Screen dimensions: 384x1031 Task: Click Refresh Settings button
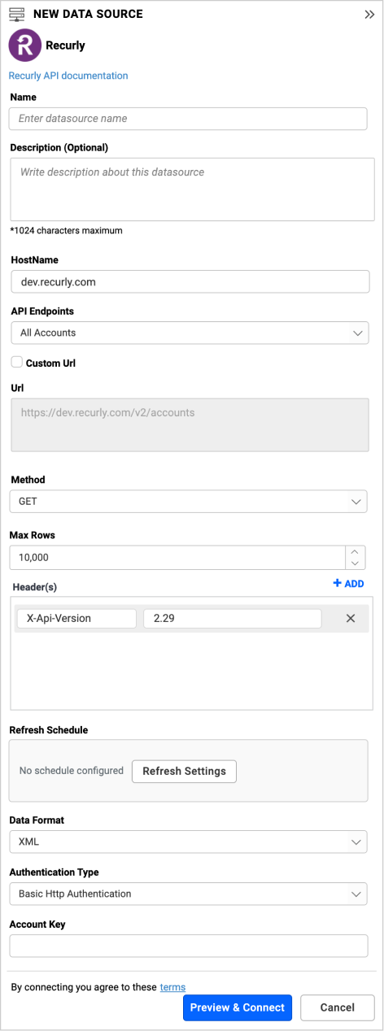click(x=184, y=771)
